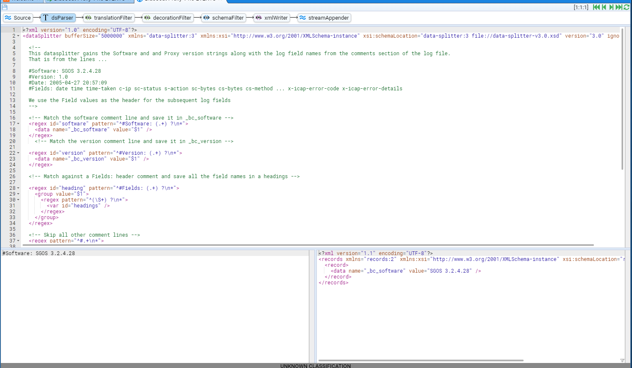The height and width of the screenshot is (368, 632).
Task: Open the decorationFilter pipeline step
Action: click(x=168, y=18)
